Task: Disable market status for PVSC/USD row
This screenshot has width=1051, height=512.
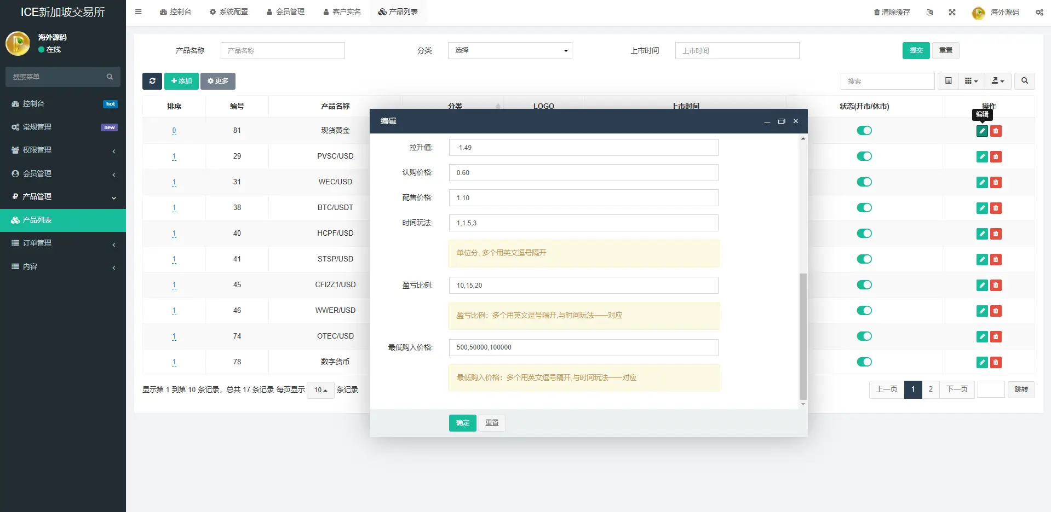Action: pyautogui.click(x=864, y=156)
